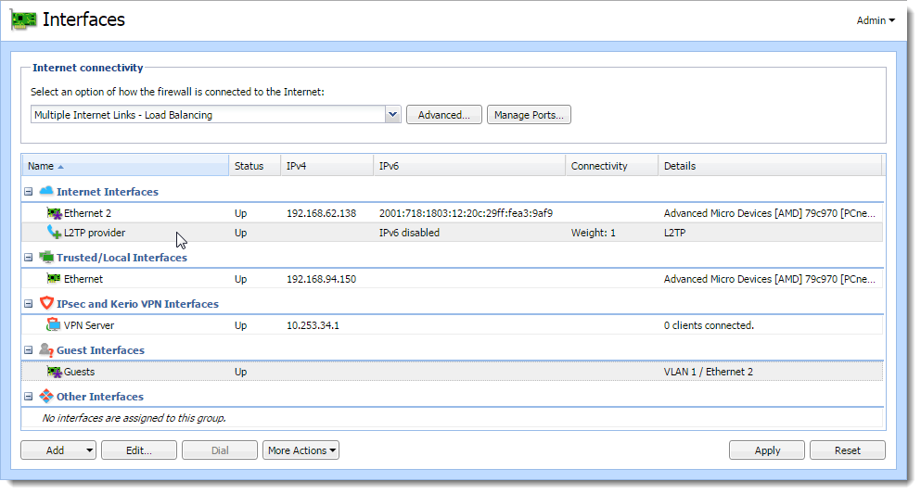Click the Edit... button

coord(139,450)
